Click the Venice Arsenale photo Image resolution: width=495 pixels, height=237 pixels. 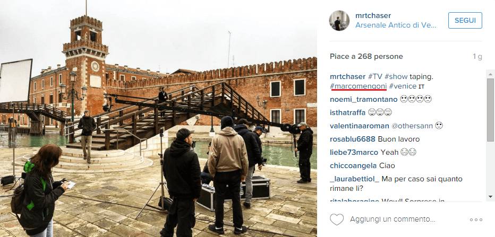click(x=158, y=119)
